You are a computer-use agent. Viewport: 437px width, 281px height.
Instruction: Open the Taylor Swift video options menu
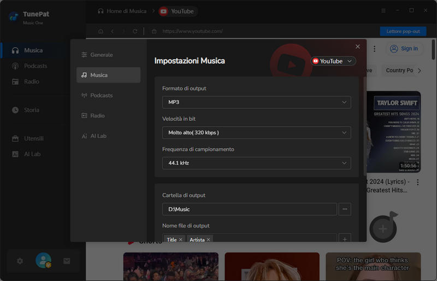pos(417,182)
